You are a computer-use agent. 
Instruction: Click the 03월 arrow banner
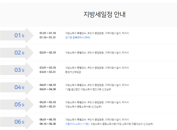coord(17,70)
